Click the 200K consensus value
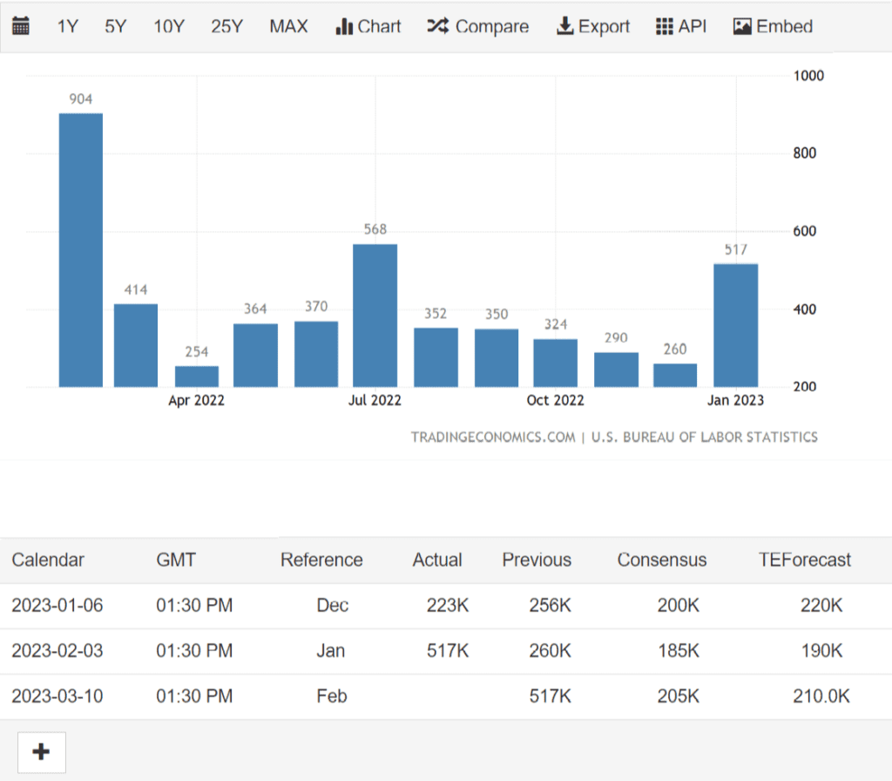 pyautogui.click(x=678, y=605)
